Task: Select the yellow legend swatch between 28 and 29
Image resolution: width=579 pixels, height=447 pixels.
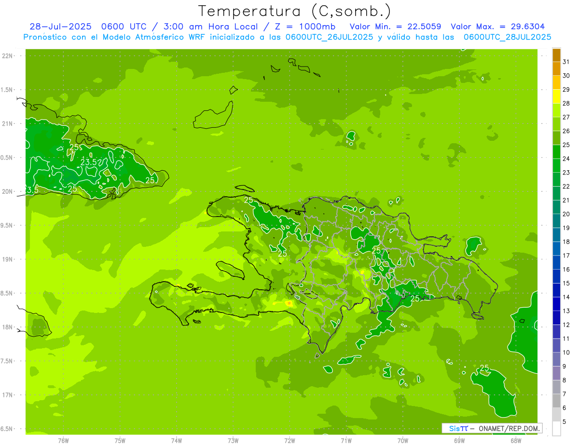Action: [556, 96]
